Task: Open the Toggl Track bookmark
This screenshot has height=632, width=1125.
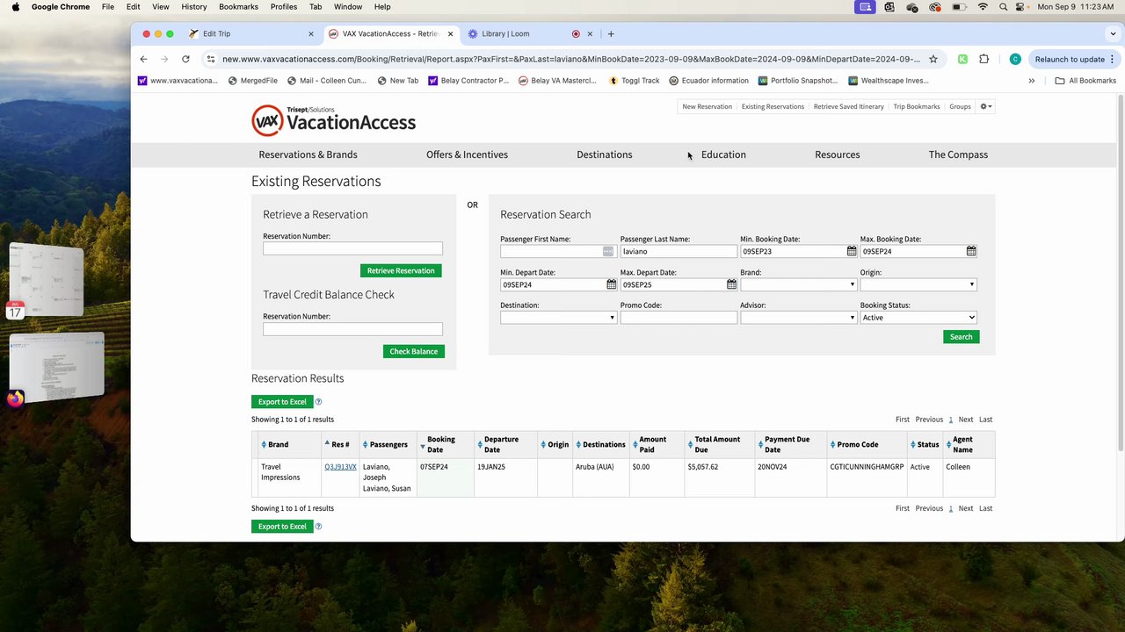Action: (634, 81)
